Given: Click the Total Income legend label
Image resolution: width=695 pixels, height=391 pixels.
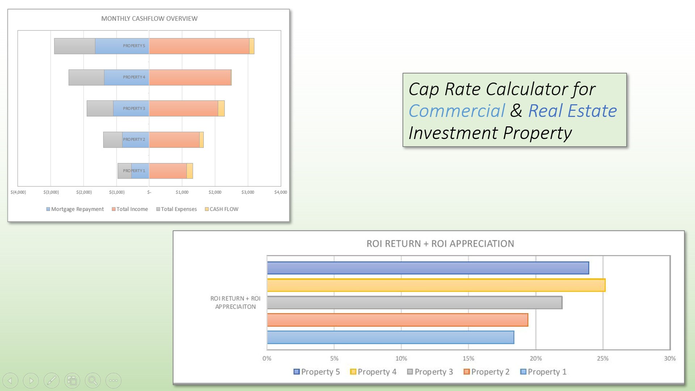Looking at the screenshot, I should 133,209.
